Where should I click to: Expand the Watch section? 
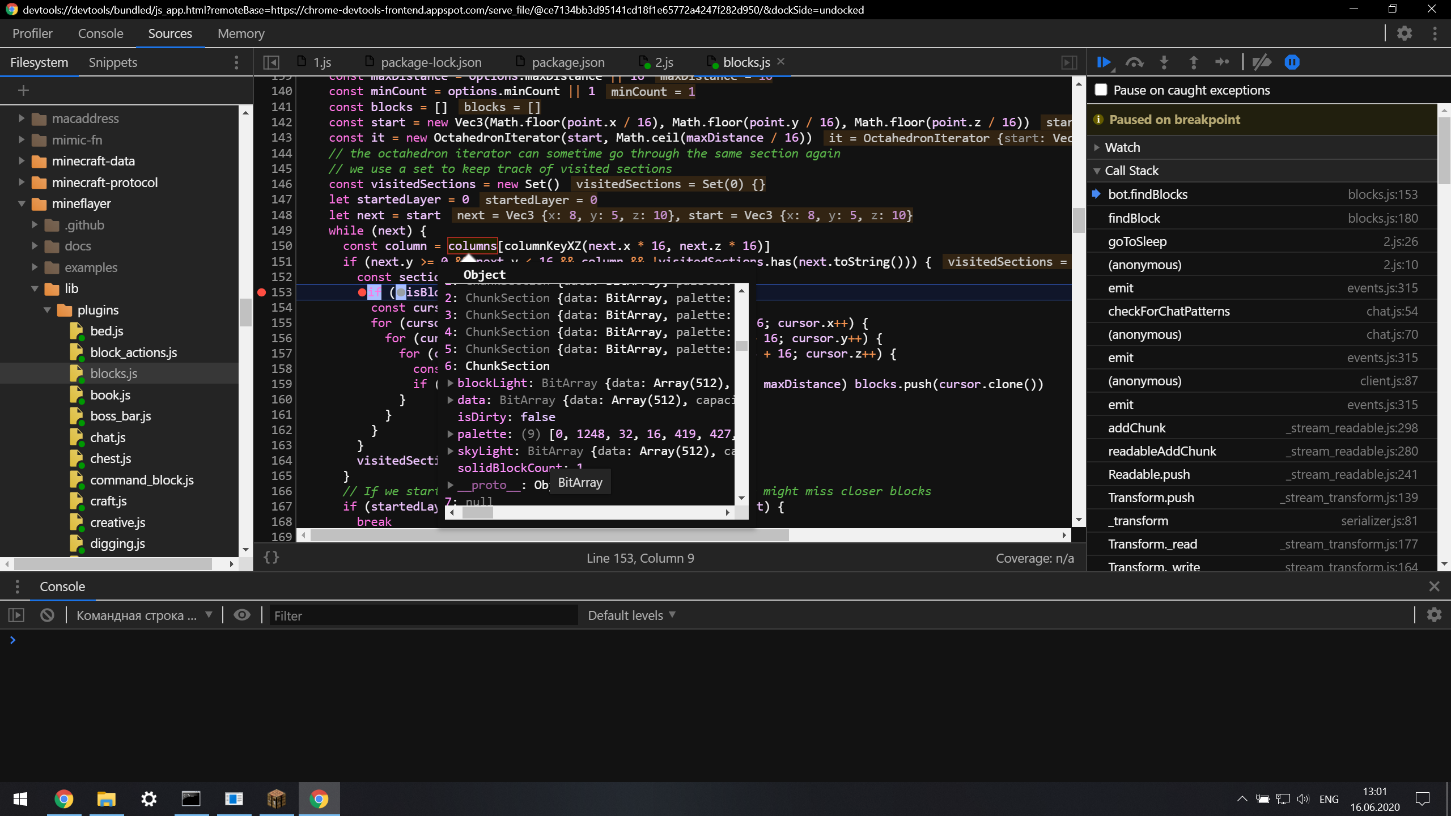click(1097, 147)
